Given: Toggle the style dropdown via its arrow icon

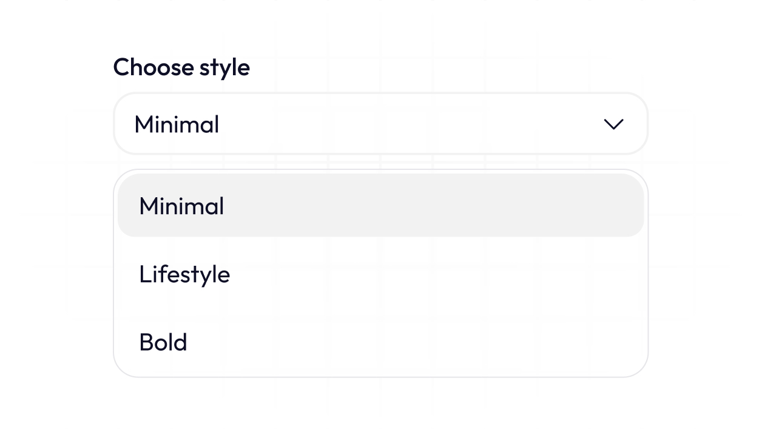Looking at the screenshot, I should coord(613,124).
